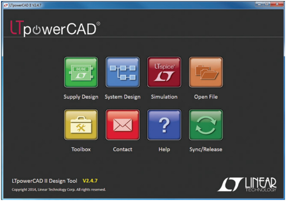The width and height of the screenshot is (286, 201).
Task: Click the "Simulation" caption text
Action: [x=164, y=97]
